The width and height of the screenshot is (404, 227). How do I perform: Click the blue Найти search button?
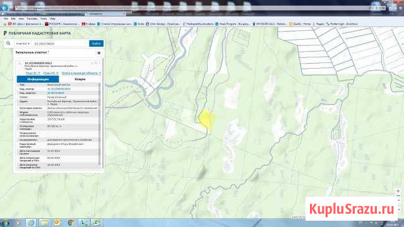coord(96,44)
